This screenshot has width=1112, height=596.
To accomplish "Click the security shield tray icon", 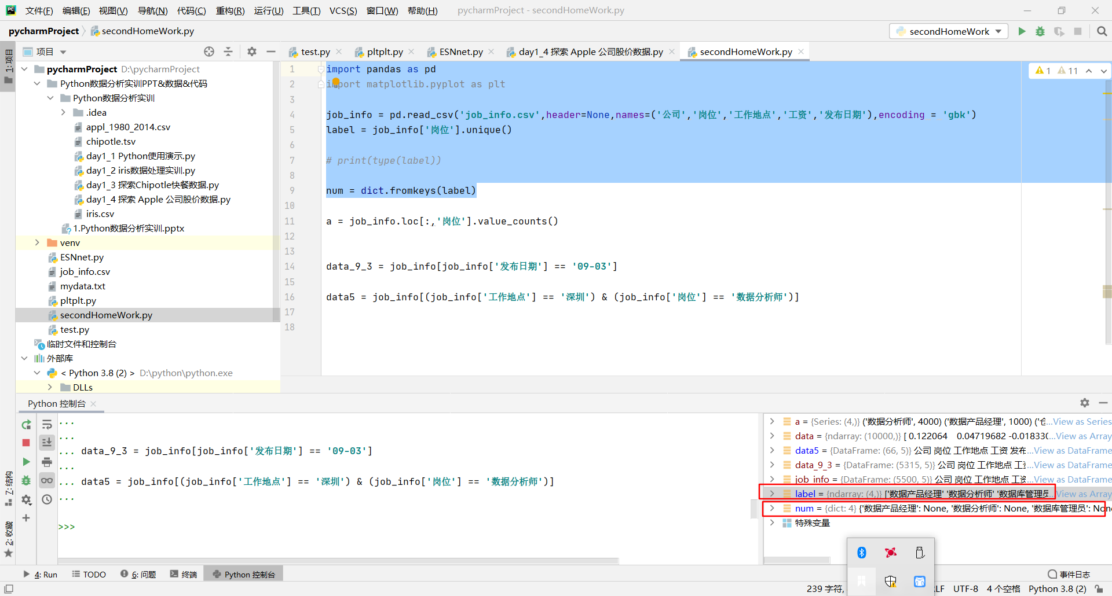I will [x=891, y=581].
